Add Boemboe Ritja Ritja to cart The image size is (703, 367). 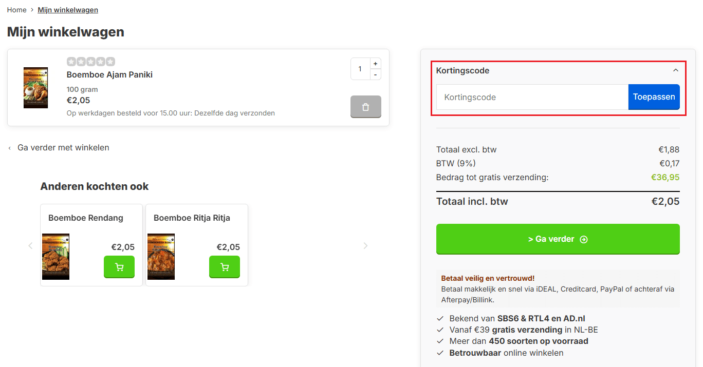coord(225,267)
